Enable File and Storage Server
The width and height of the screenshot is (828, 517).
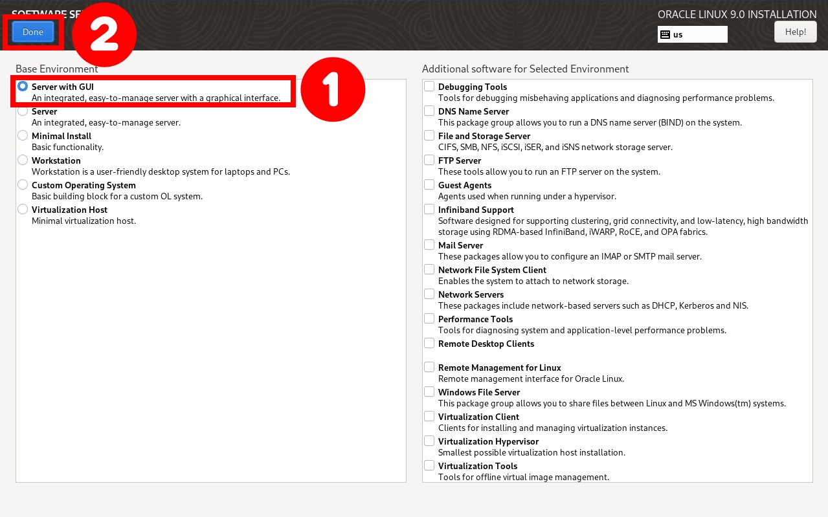429,136
